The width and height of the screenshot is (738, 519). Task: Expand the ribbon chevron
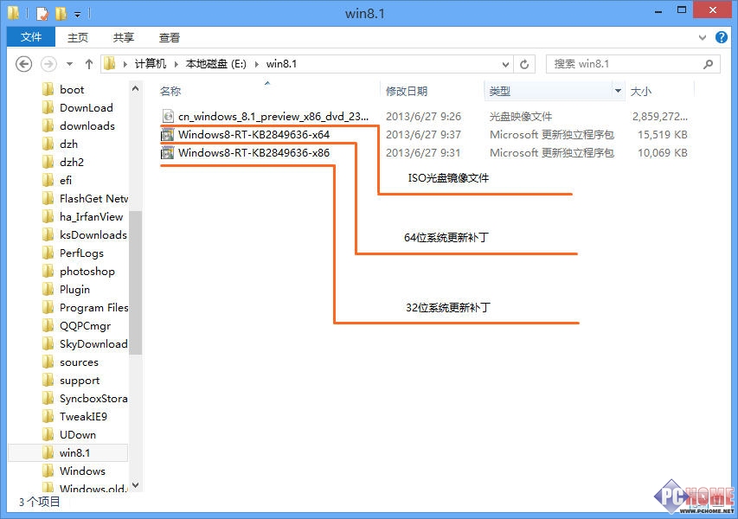pyautogui.click(x=703, y=37)
